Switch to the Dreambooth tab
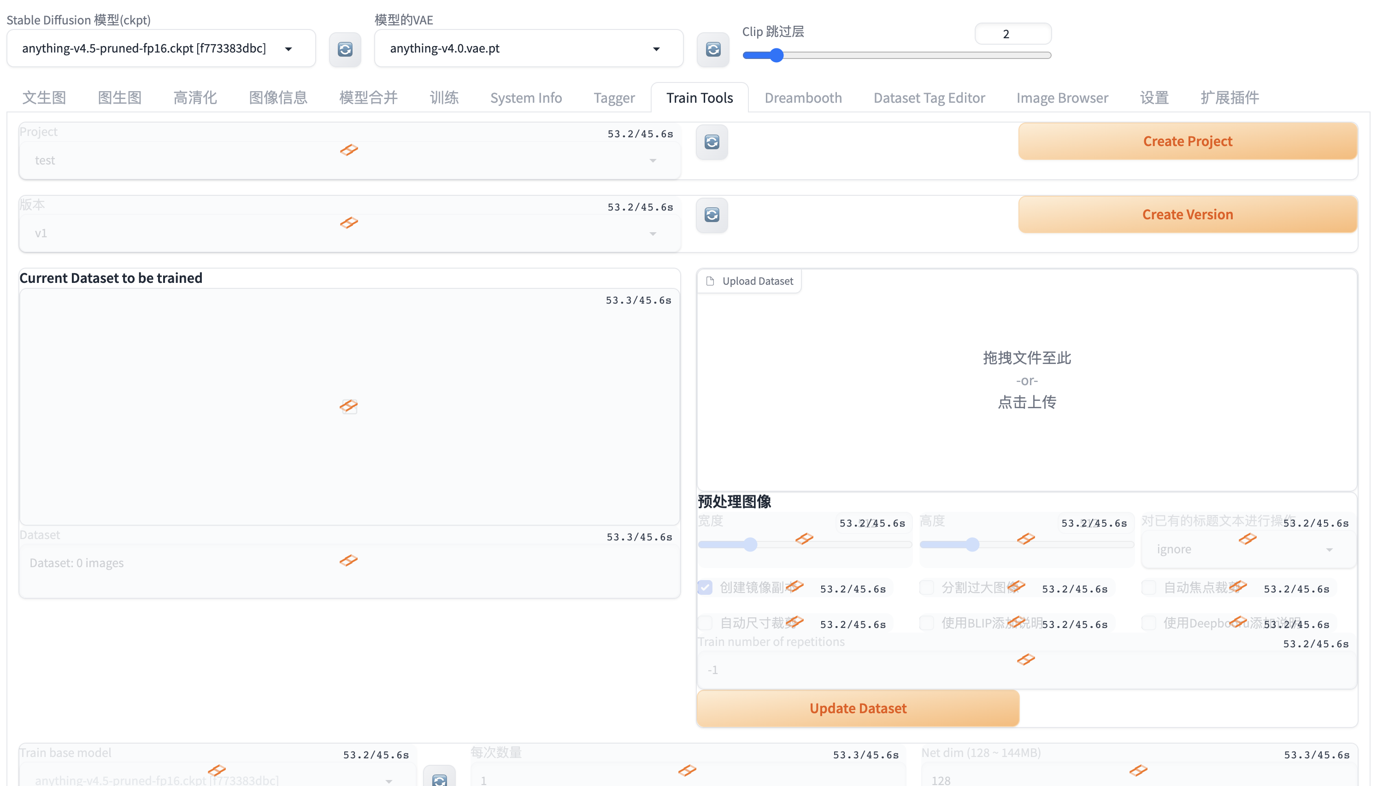 803,98
